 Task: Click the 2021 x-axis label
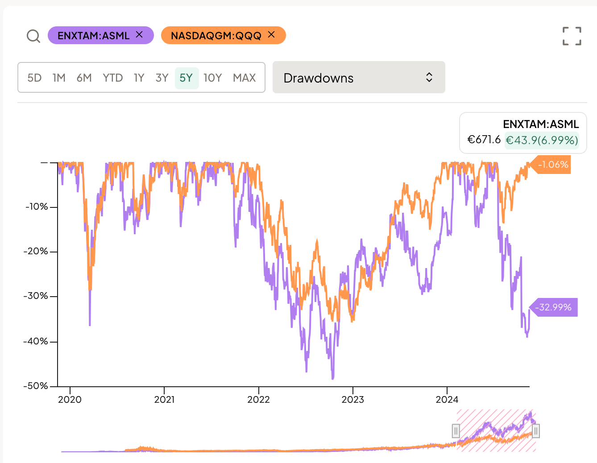(164, 399)
